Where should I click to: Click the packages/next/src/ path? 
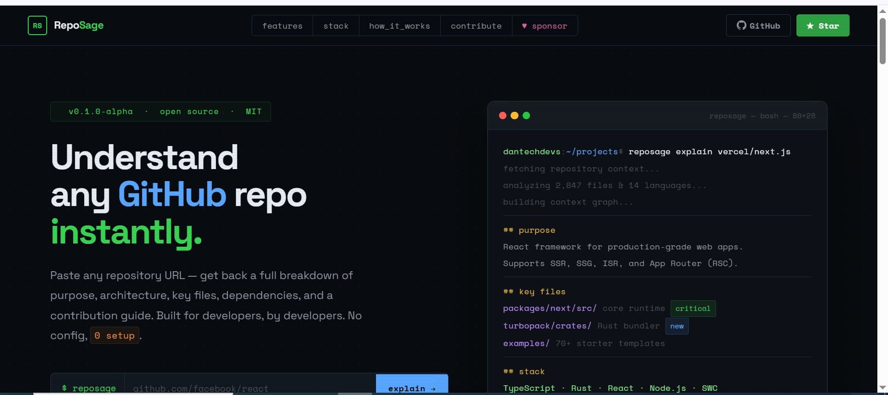coord(549,308)
